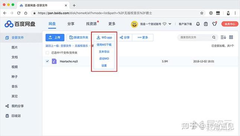Click 新建文件夹 button
Viewport: 240px width, 136px height.
[79, 37]
